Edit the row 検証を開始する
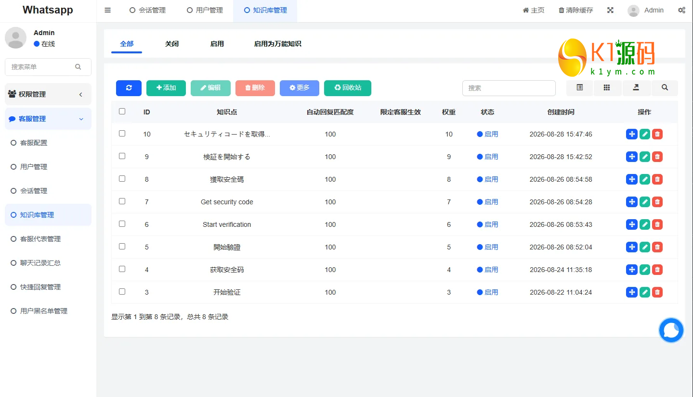The height and width of the screenshot is (397, 693). (645, 157)
